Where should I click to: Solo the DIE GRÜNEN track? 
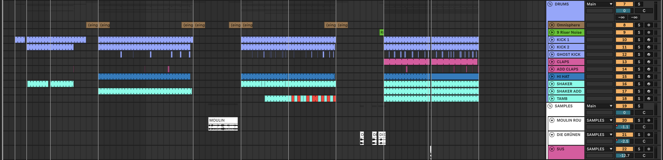pyautogui.click(x=639, y=135)
